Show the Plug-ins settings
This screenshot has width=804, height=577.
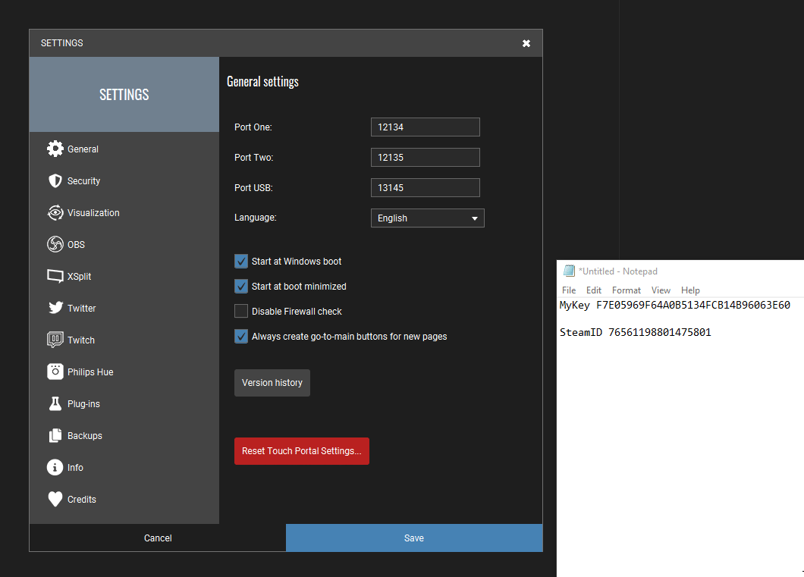[x=124, y=404]
